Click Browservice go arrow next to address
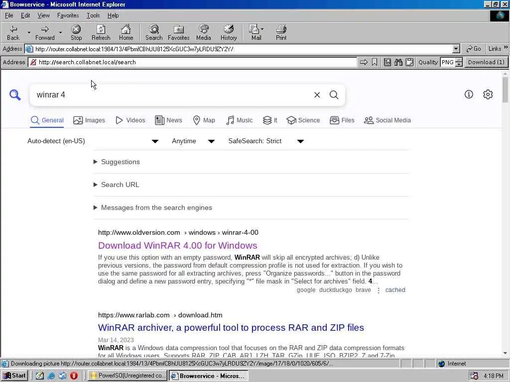Viewport: 510px width, 382px height. [x=364, y=62]
